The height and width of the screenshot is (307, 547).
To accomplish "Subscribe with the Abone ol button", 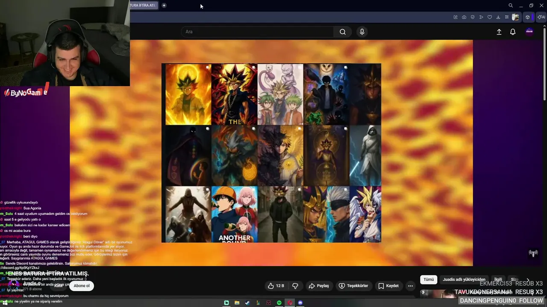I will [x=82, y=286].
